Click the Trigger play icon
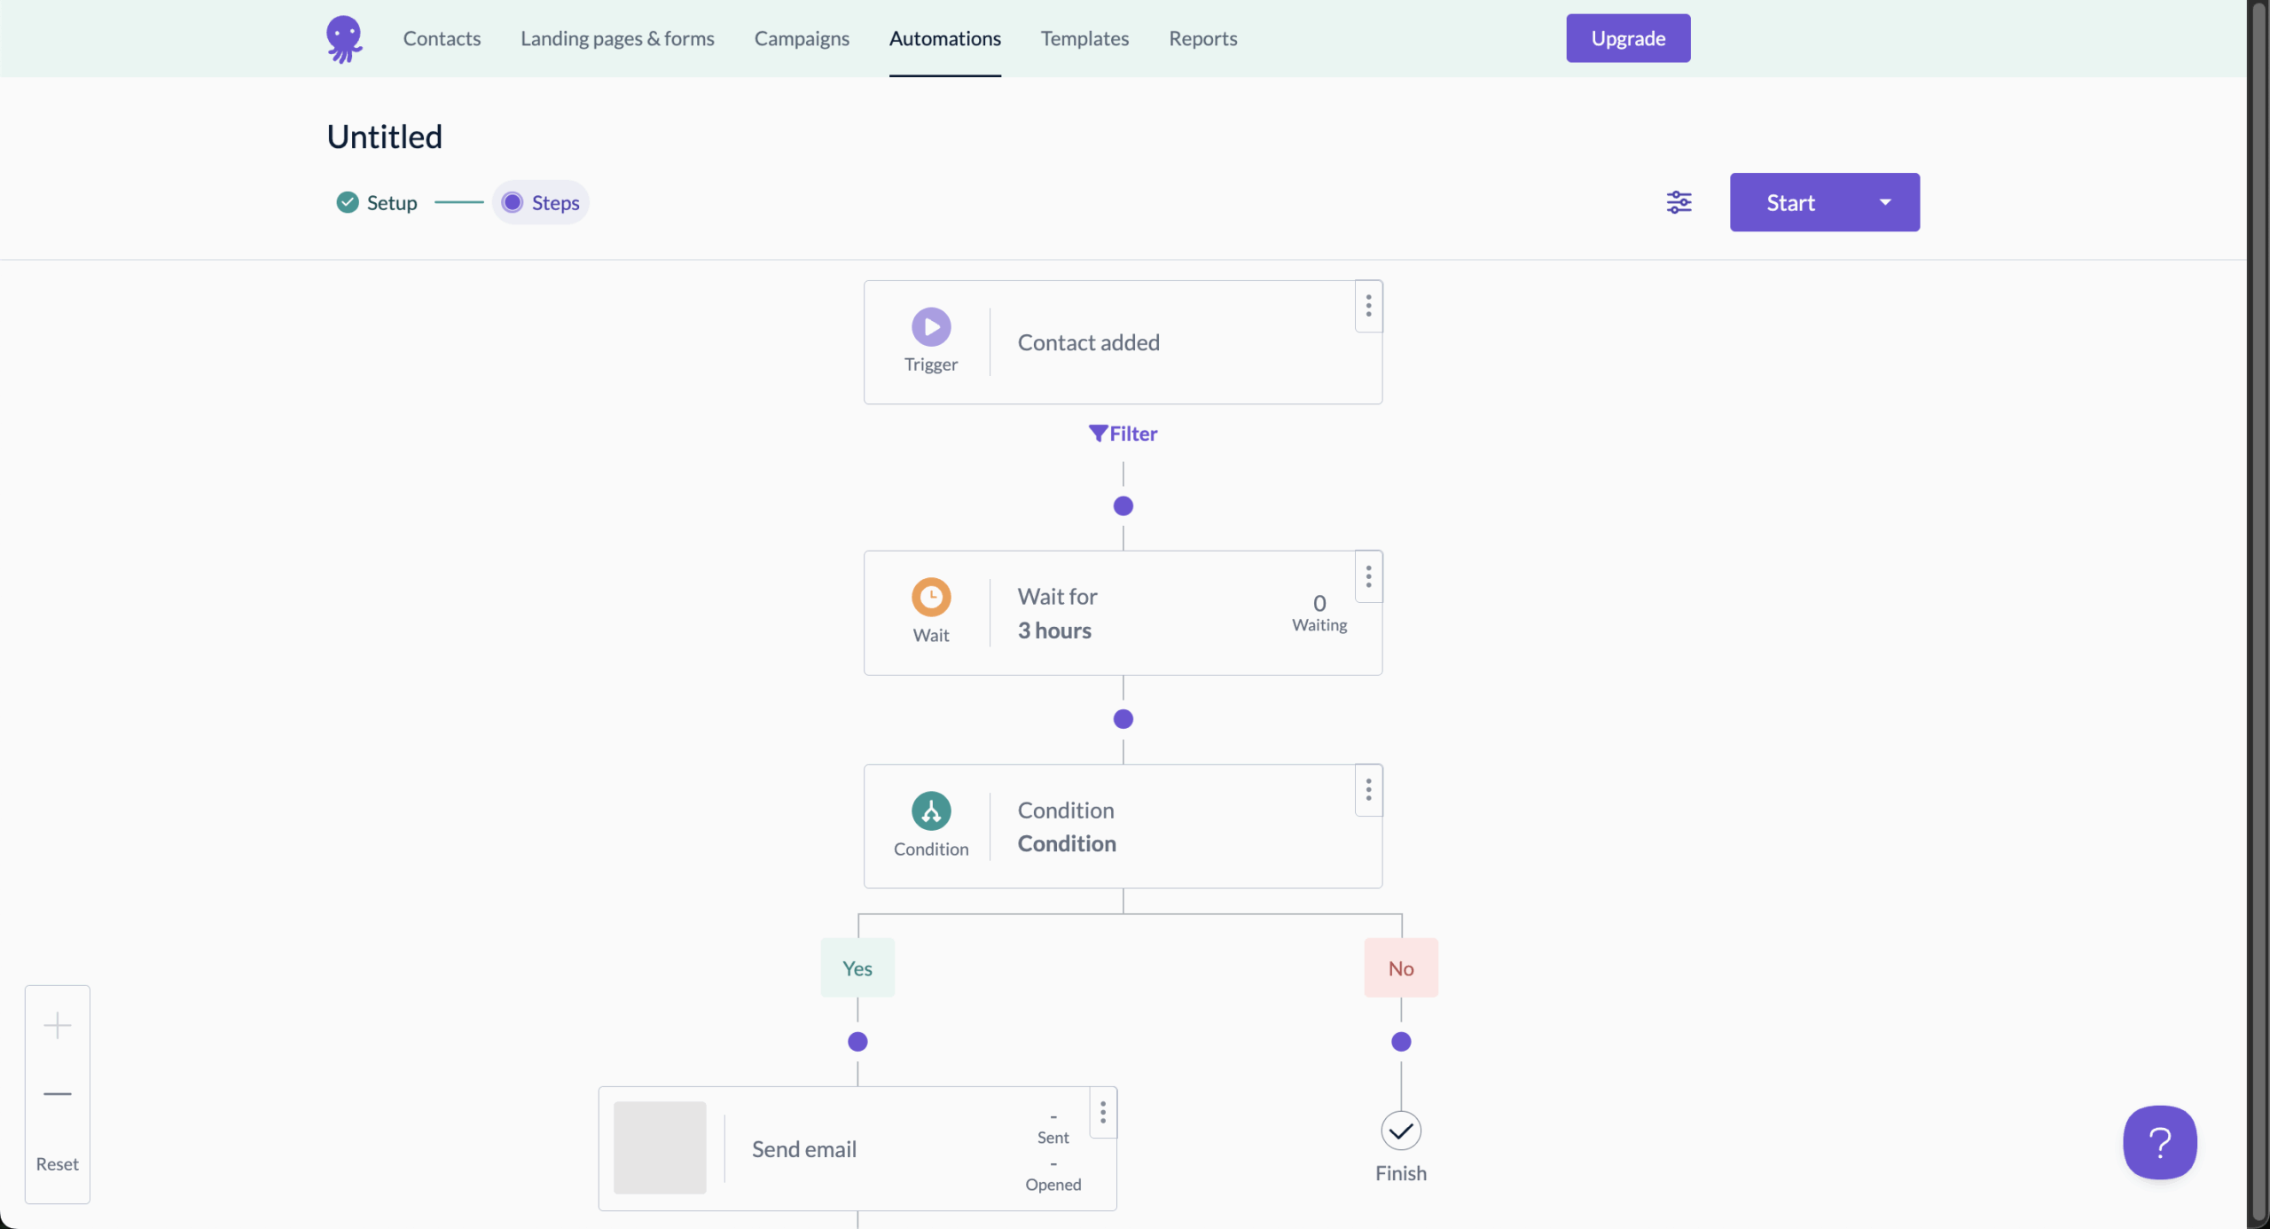 click(931, 326)
